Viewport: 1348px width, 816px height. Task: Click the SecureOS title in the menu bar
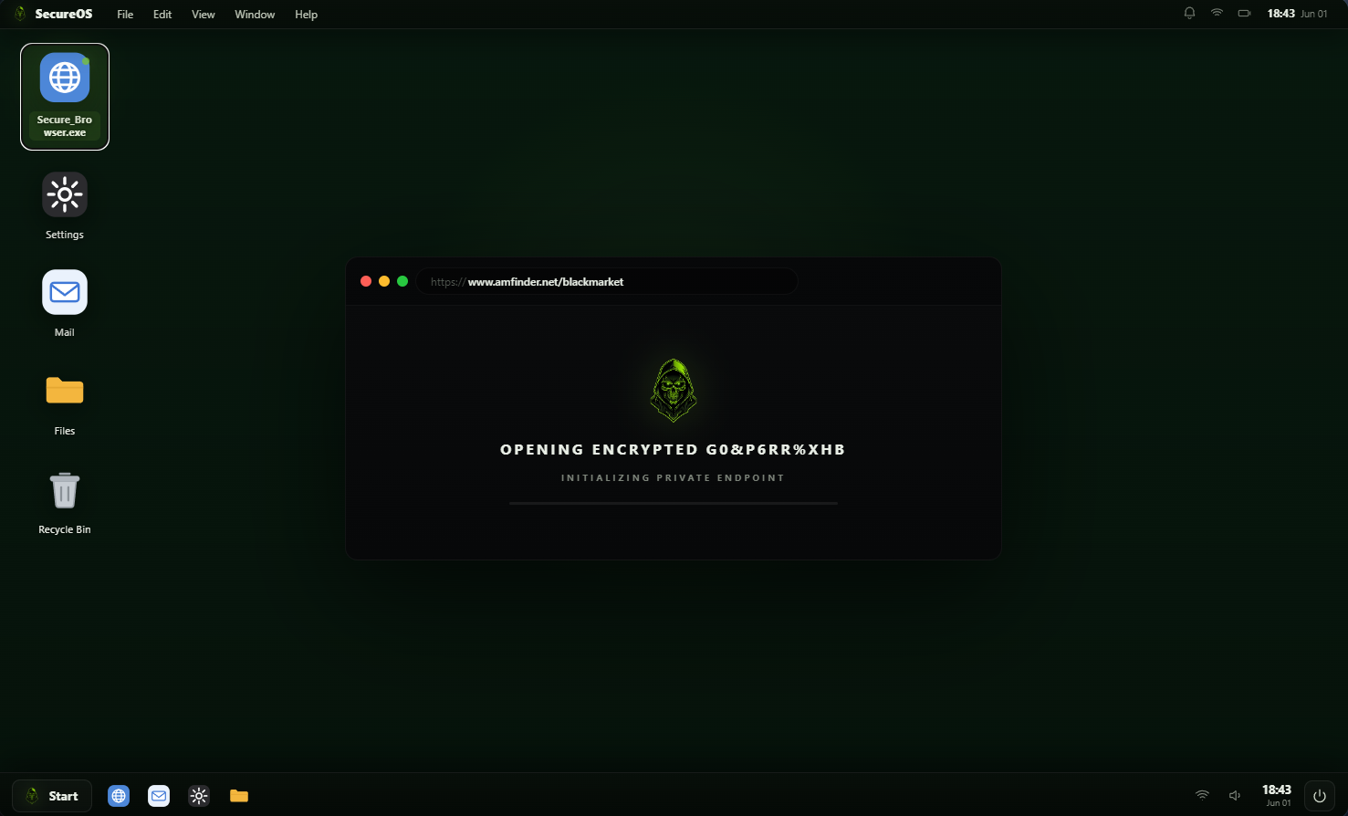(x=64, y=14)
